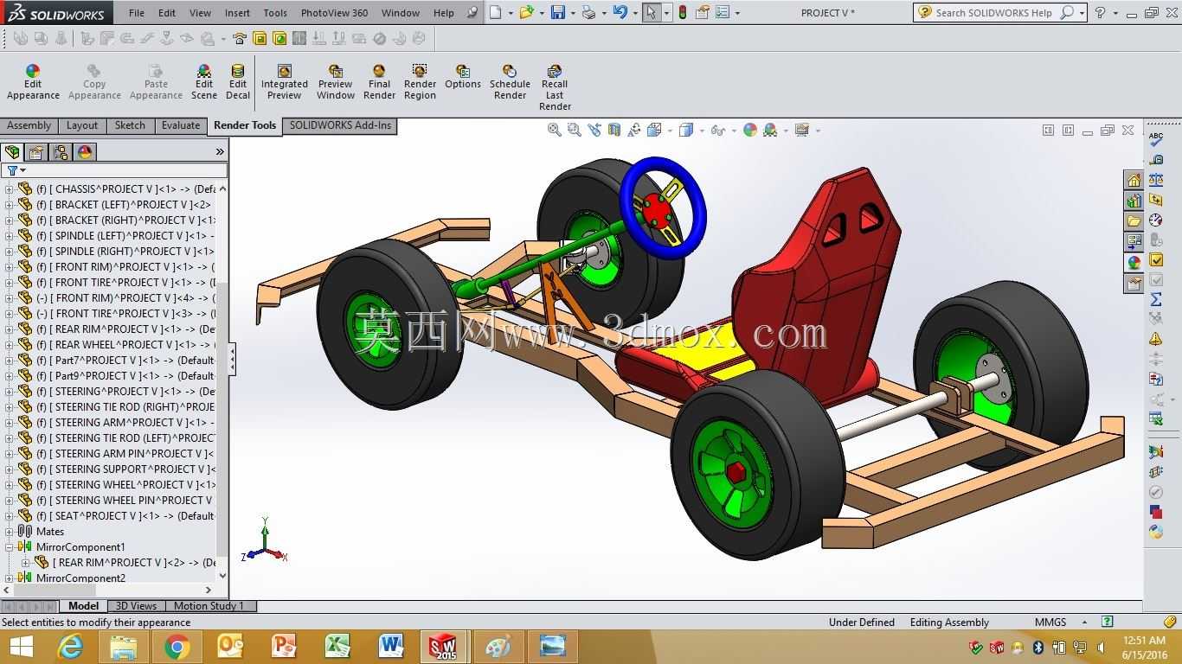The width and height of the screenshot is (1182, 664).
Task: Click the feature tree filter funnel
Action: pos(12,171)
